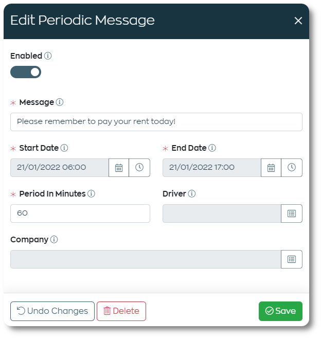Show info tooltip for Start Date

pos(64,148)
